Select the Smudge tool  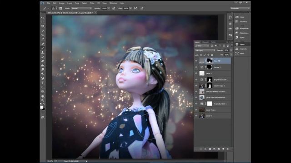pos(43,70)
